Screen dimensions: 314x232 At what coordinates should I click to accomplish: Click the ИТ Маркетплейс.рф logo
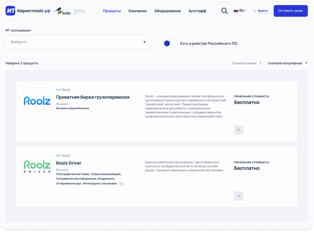click(28, 11)
